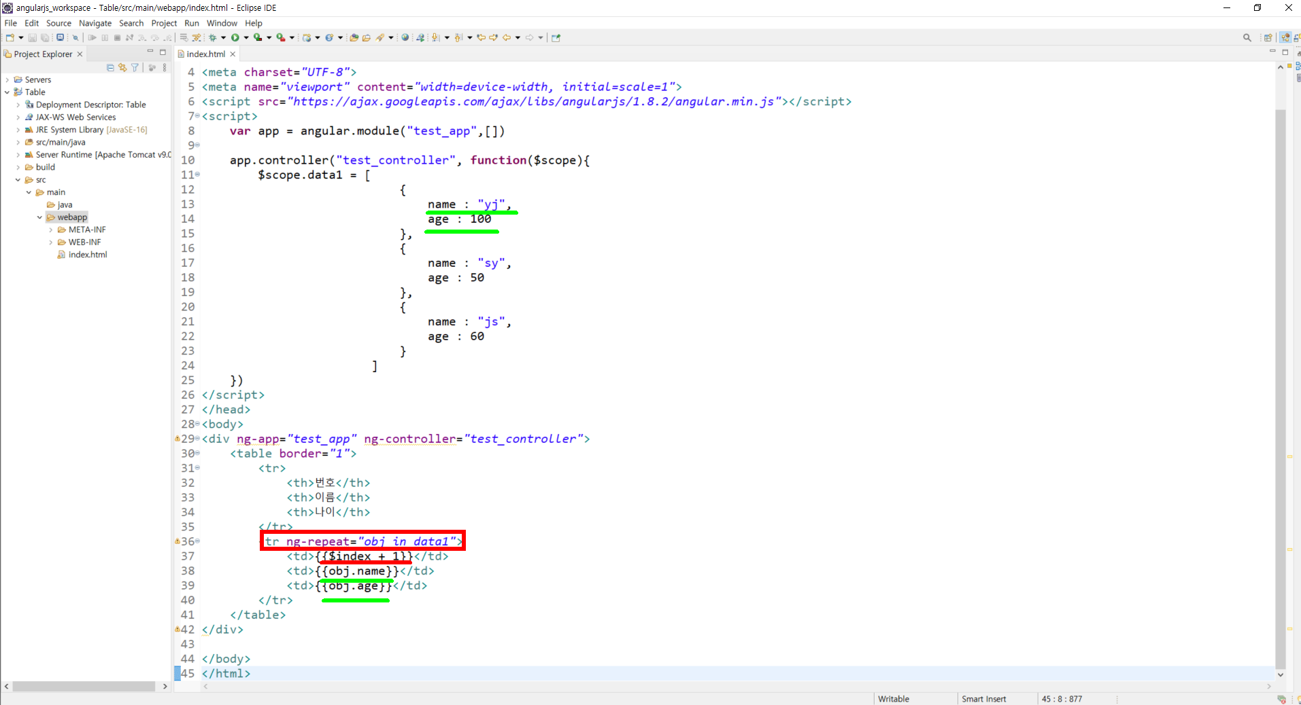Image resolution: width=1301 pixels, height=705 pixels.
Task: Click the Coverage run icon
Action: (x=258, y=37)
